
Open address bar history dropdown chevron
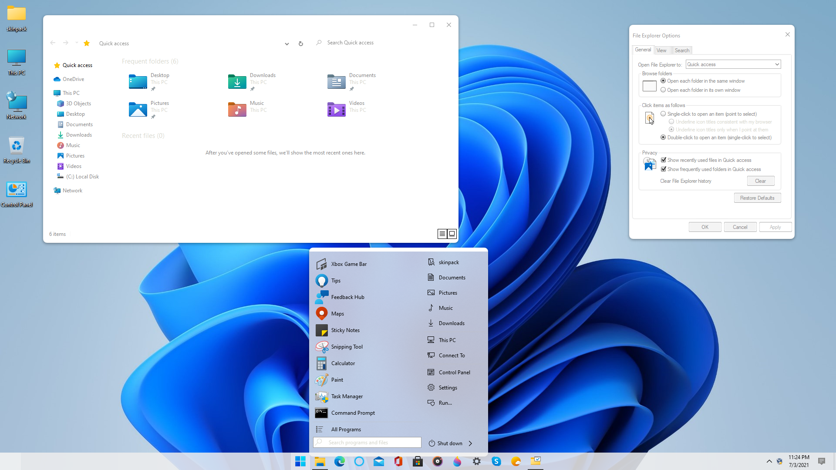pos(287,44)
